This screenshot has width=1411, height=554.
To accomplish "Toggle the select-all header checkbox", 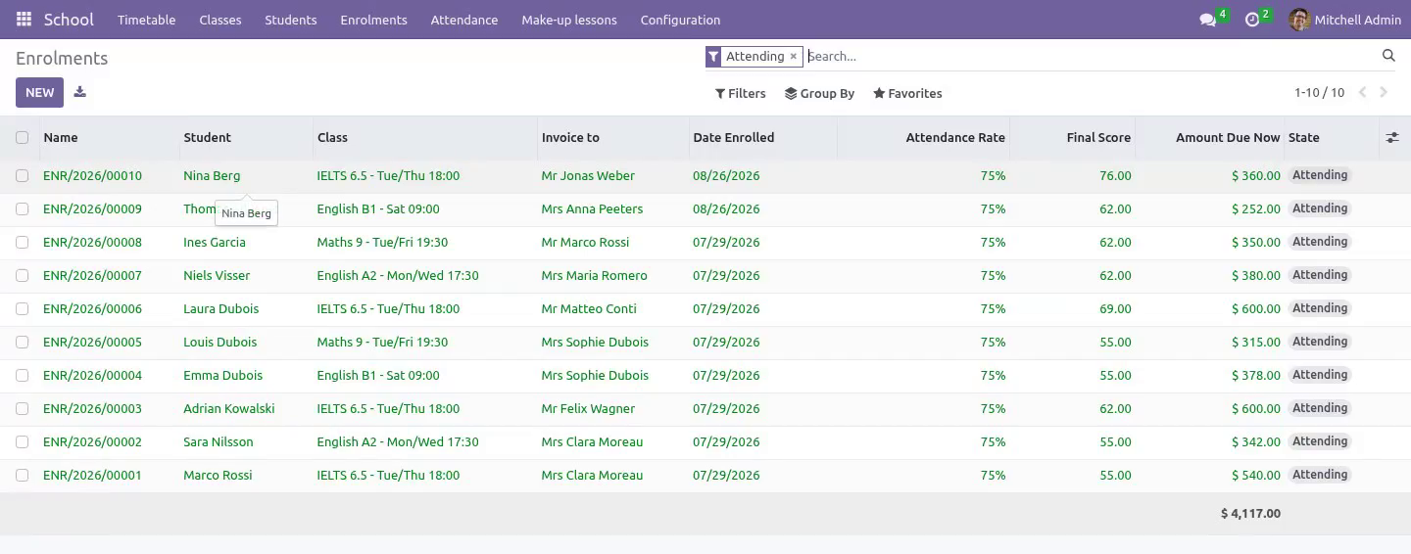I will tap(23, 138).
